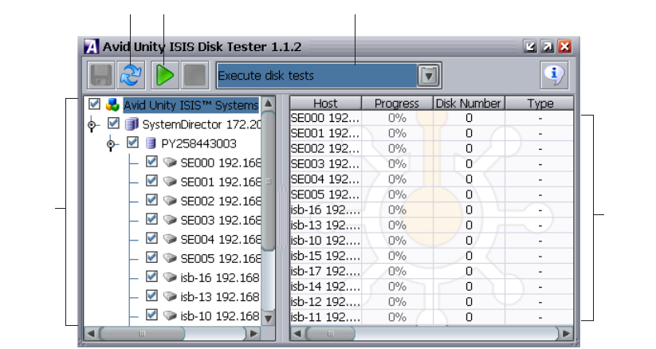Sort by the Host column header
Image resolution: width=656 pixels, height=349 pixels.
click(x=325, y=103)
